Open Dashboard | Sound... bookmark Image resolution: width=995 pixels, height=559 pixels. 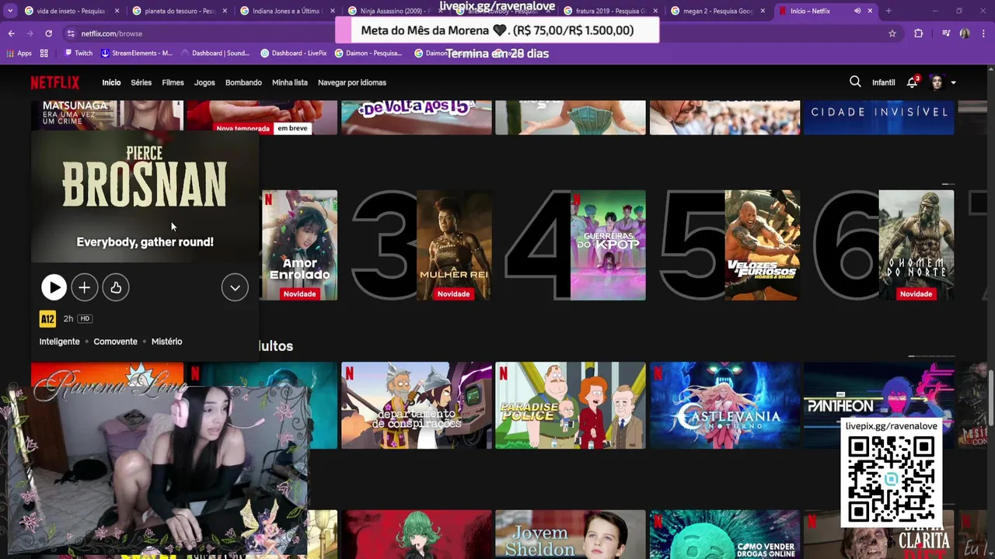[x=215, y=53]
